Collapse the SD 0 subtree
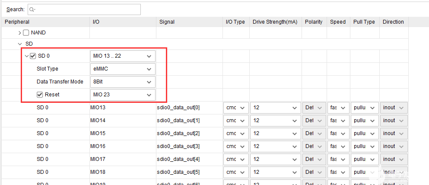The height and width of the screenshot is (185, 429). (27, 56)
